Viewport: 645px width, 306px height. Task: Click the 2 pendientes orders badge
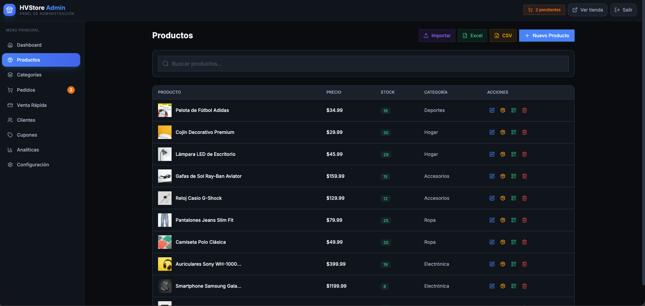pos(544,10)
